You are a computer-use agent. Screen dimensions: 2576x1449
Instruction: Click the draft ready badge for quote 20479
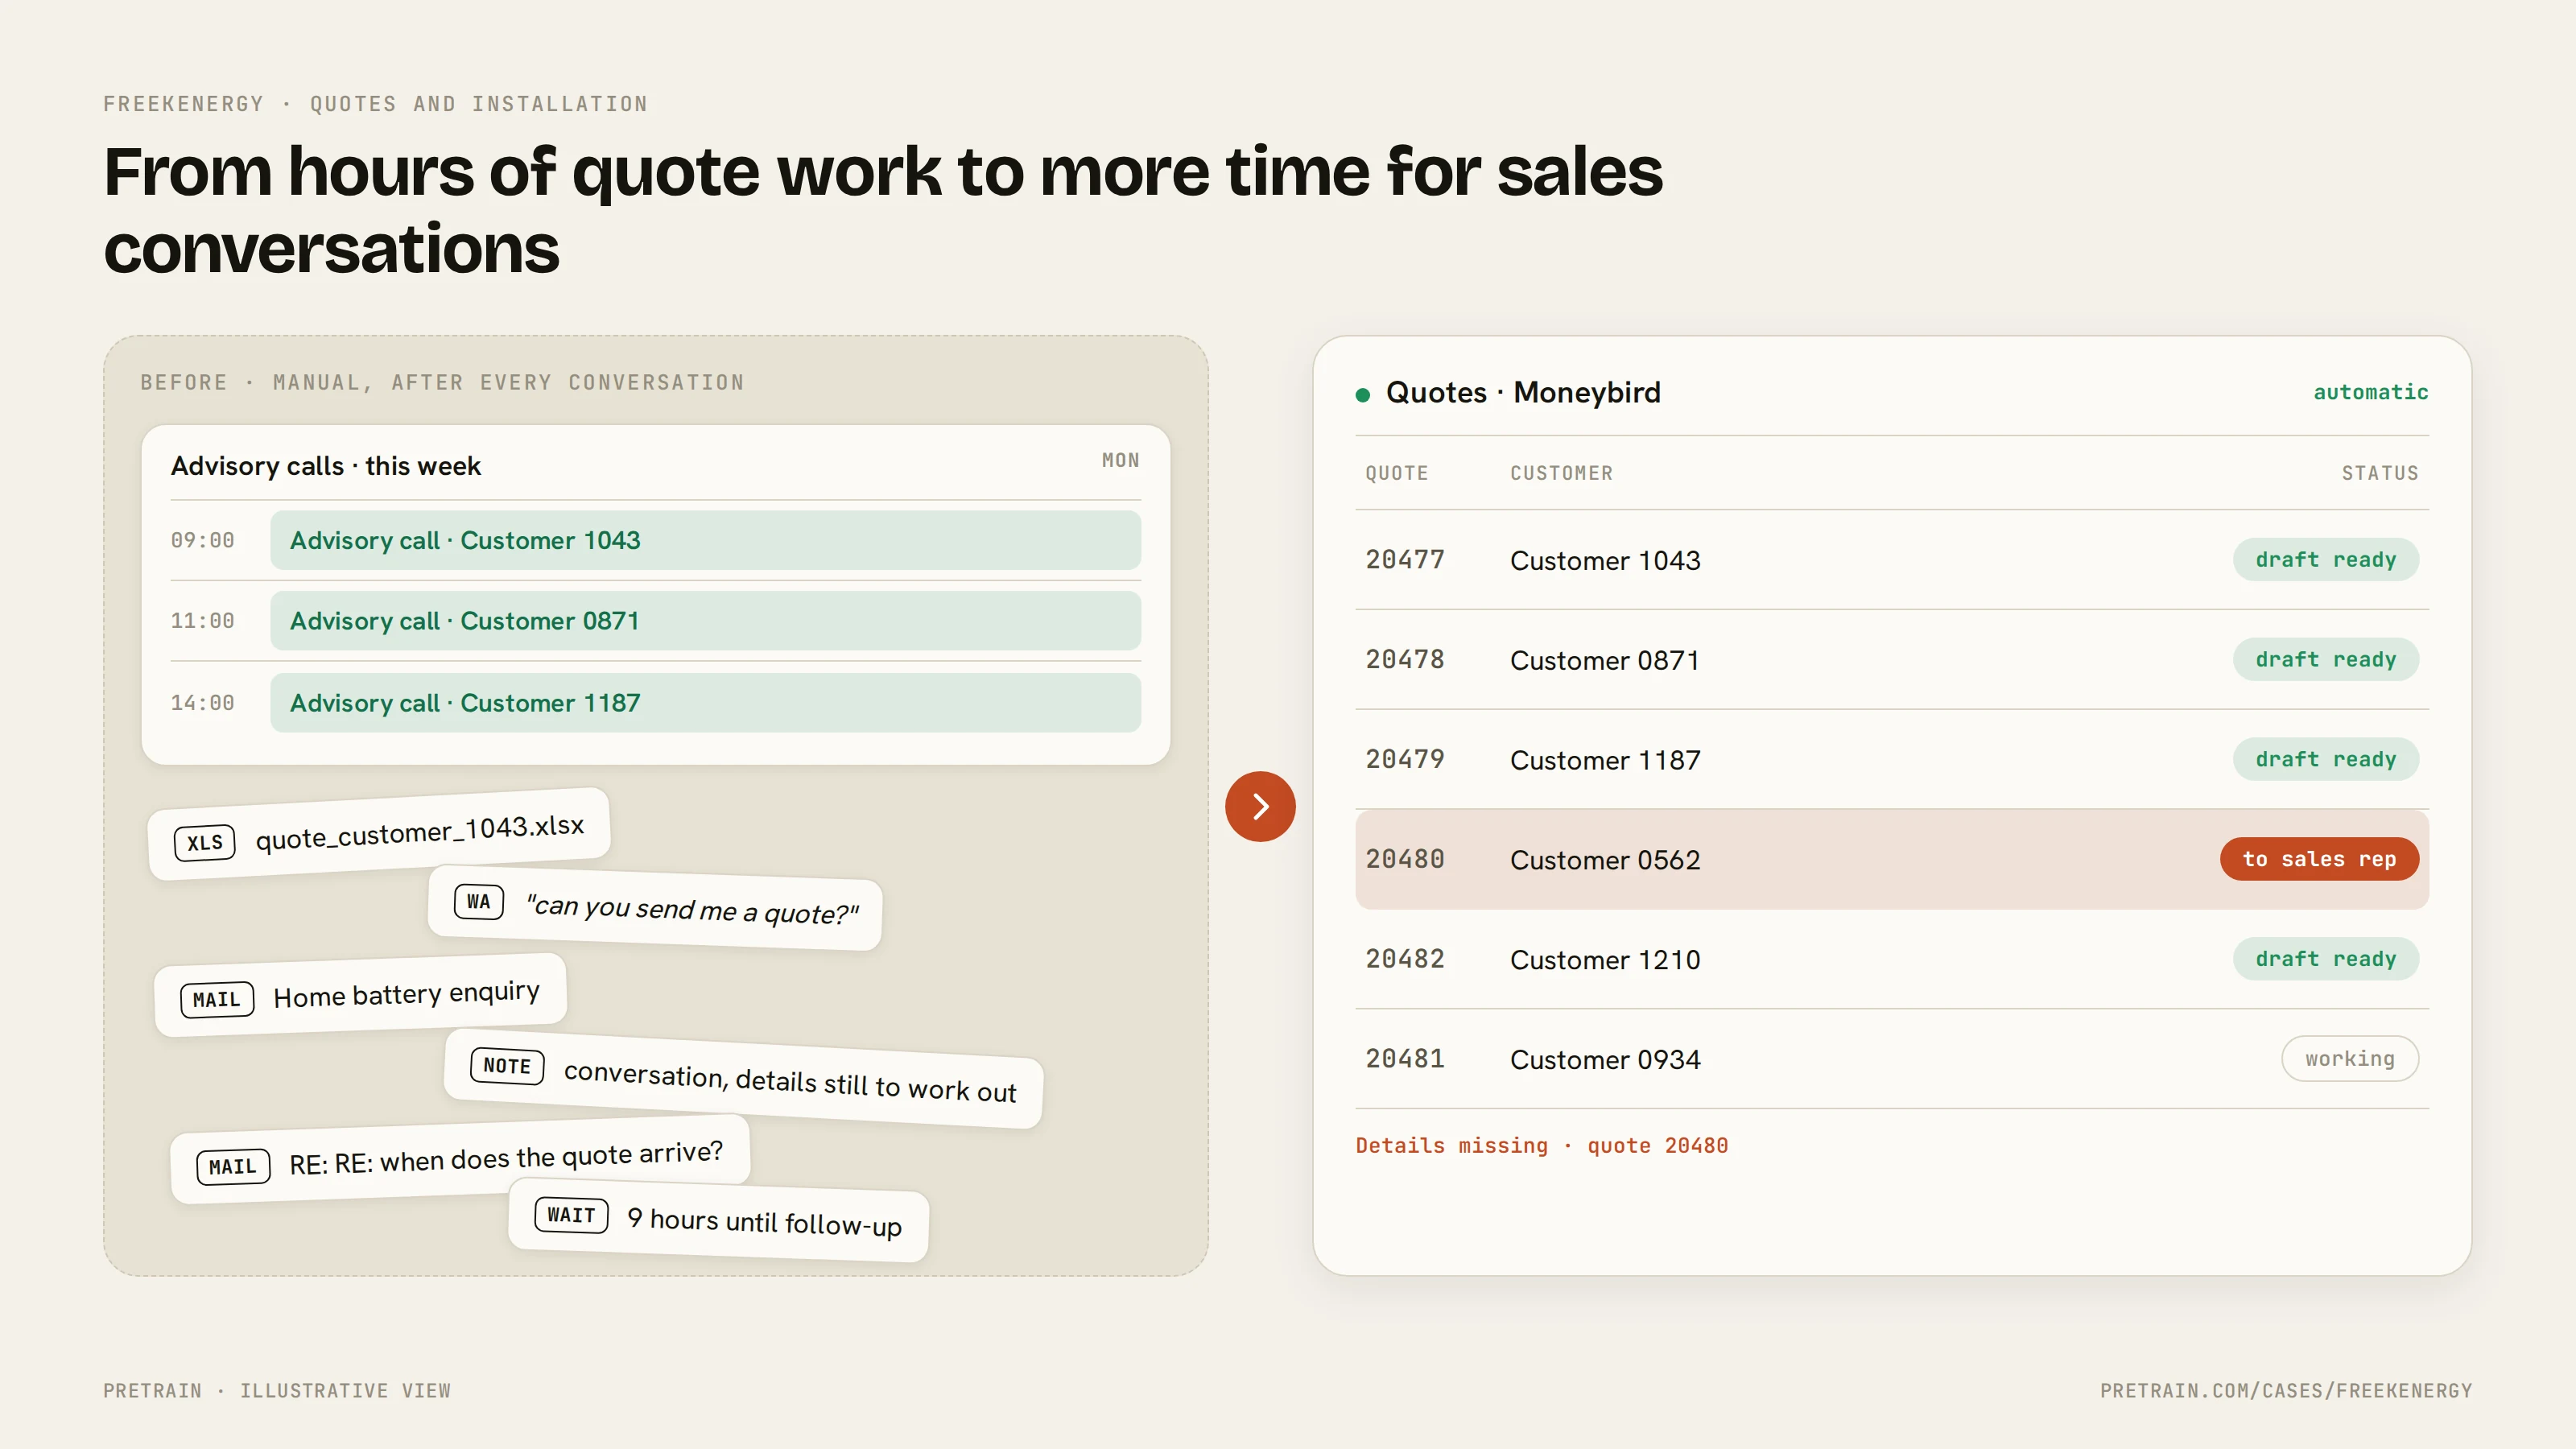point(2326,759)
